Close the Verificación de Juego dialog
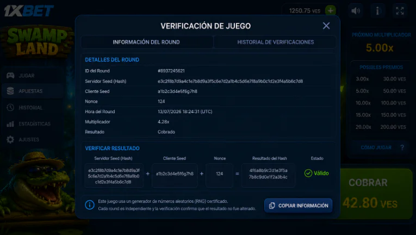 tap(326, 26)
